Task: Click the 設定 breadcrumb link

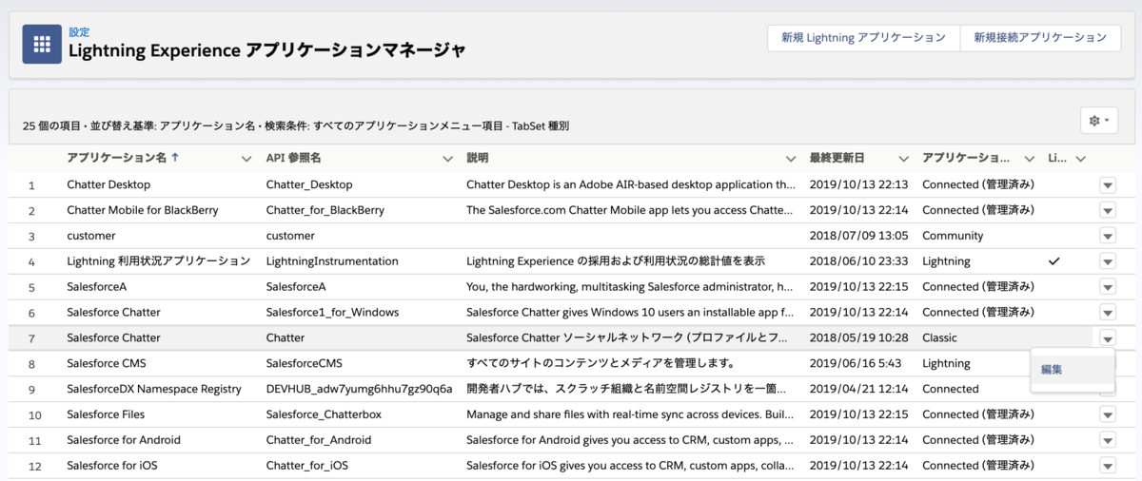Action: click(79, 31)
